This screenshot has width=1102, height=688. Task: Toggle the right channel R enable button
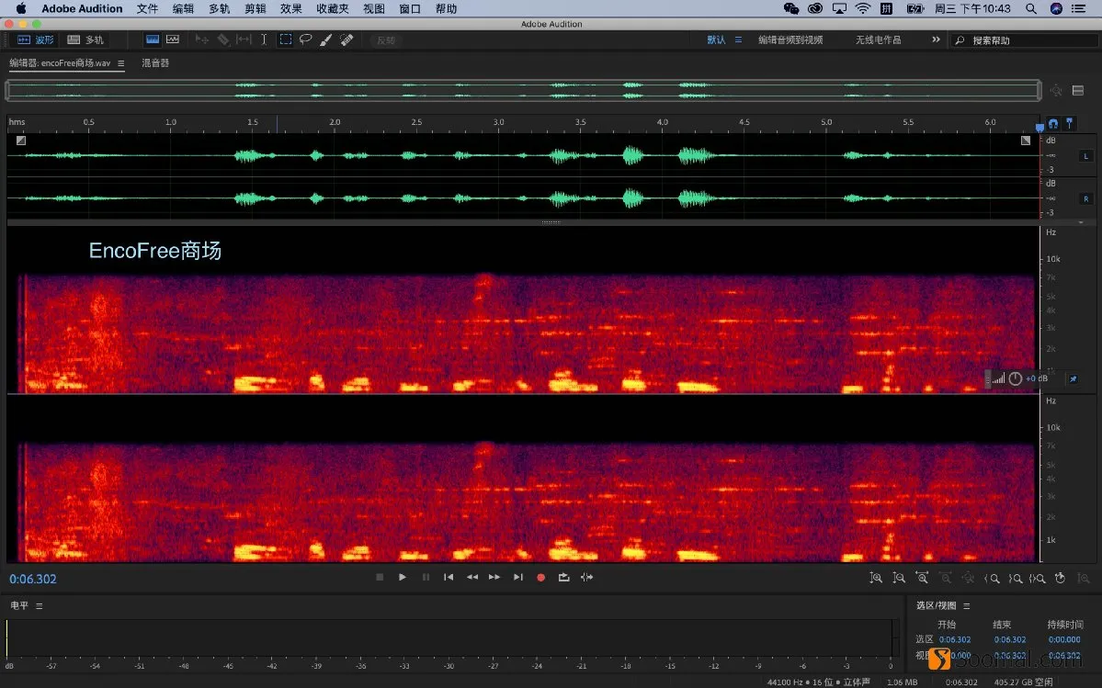pos(1085,198)
